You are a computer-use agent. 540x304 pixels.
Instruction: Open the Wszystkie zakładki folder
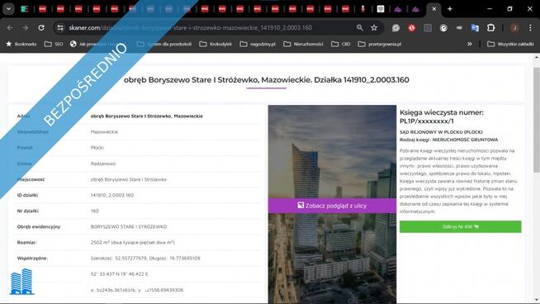[510, 44]
